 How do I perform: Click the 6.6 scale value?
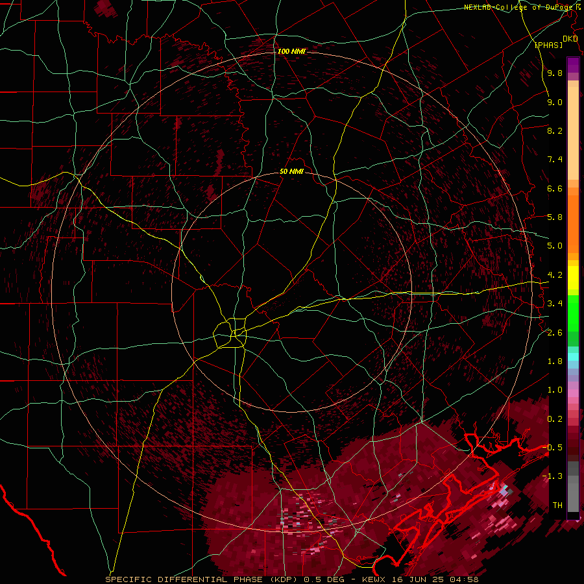pos(555,188)
